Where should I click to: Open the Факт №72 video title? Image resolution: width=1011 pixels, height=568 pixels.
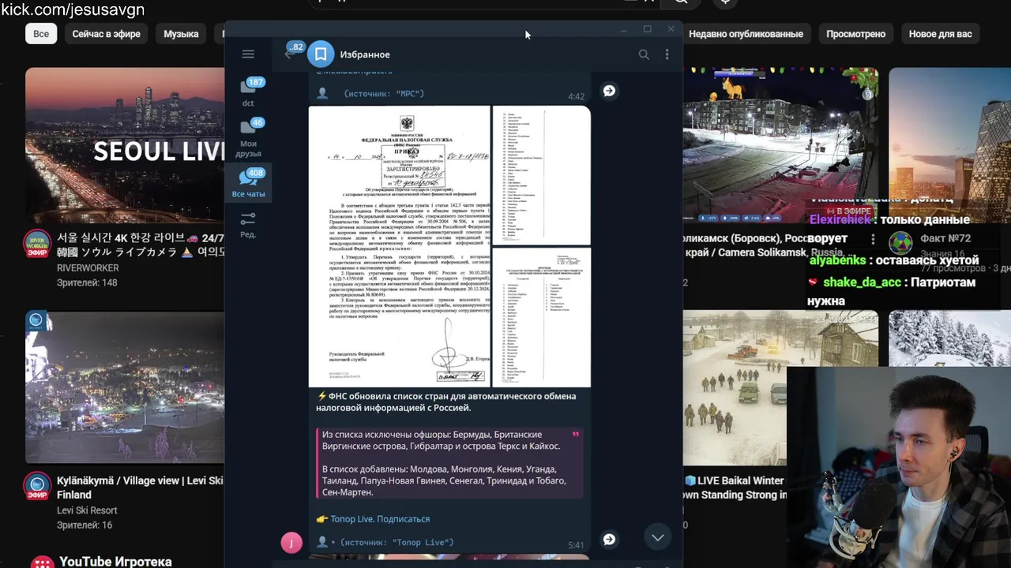coord(945,238)
